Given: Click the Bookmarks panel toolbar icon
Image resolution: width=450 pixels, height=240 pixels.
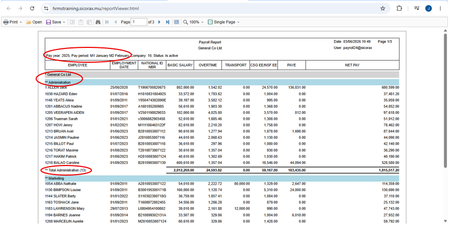Looking at the screenshot, I should point(72,22).
